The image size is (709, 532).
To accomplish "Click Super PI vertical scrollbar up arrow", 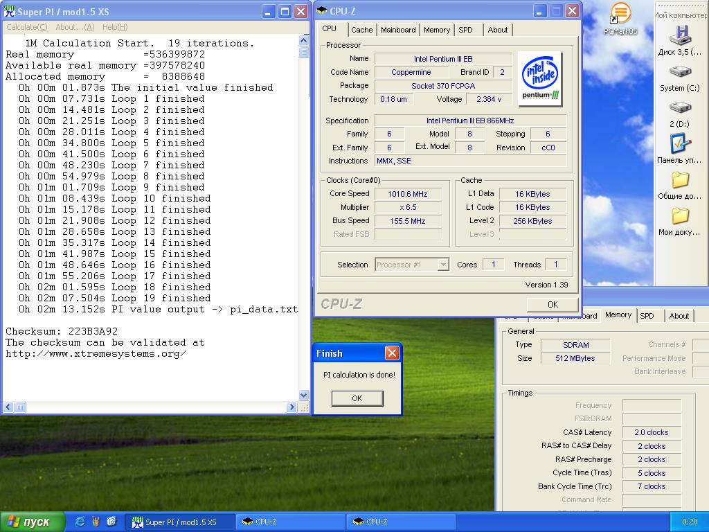I will pyautogui.click(x=304, y=40).
